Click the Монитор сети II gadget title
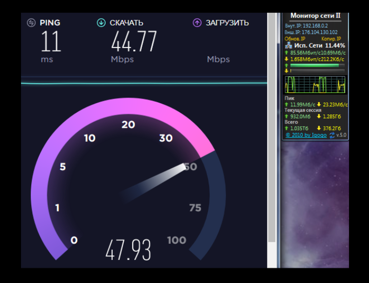Screen dimensions: 369x283 coord(315,16)
